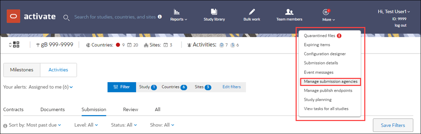Open the Sort by Most past due dropdown
This screenshot has width=421, height=134.
pyautogui.click(x=34, y=125)
